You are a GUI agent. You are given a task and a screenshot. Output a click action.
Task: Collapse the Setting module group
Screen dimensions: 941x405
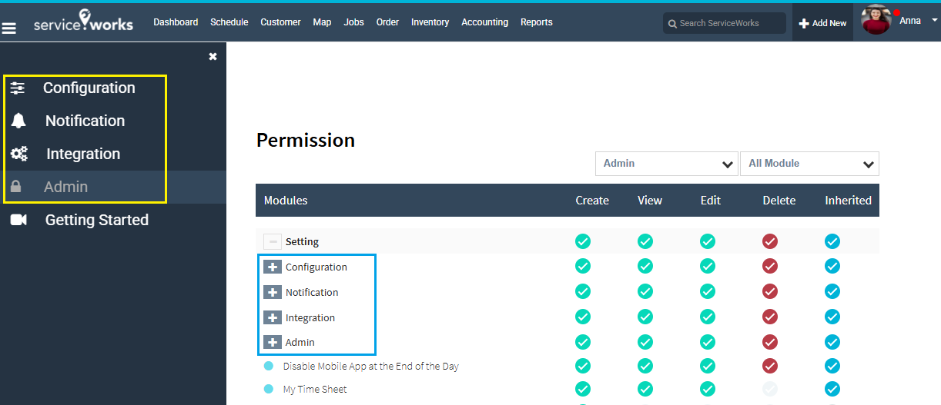tap(273, 241)
